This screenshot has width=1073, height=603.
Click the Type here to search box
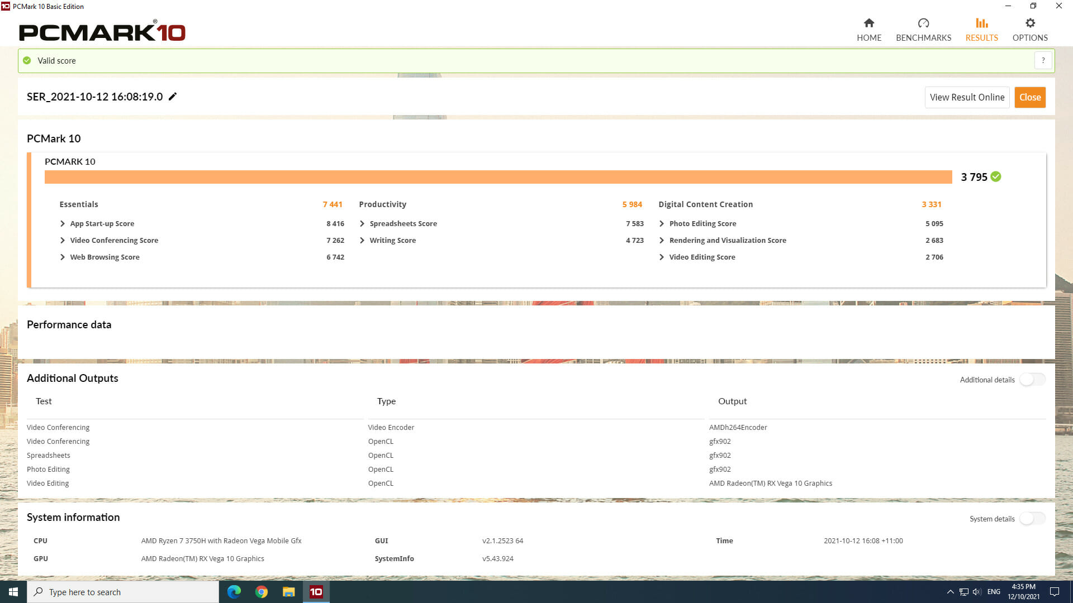click(x=123, y=592)
